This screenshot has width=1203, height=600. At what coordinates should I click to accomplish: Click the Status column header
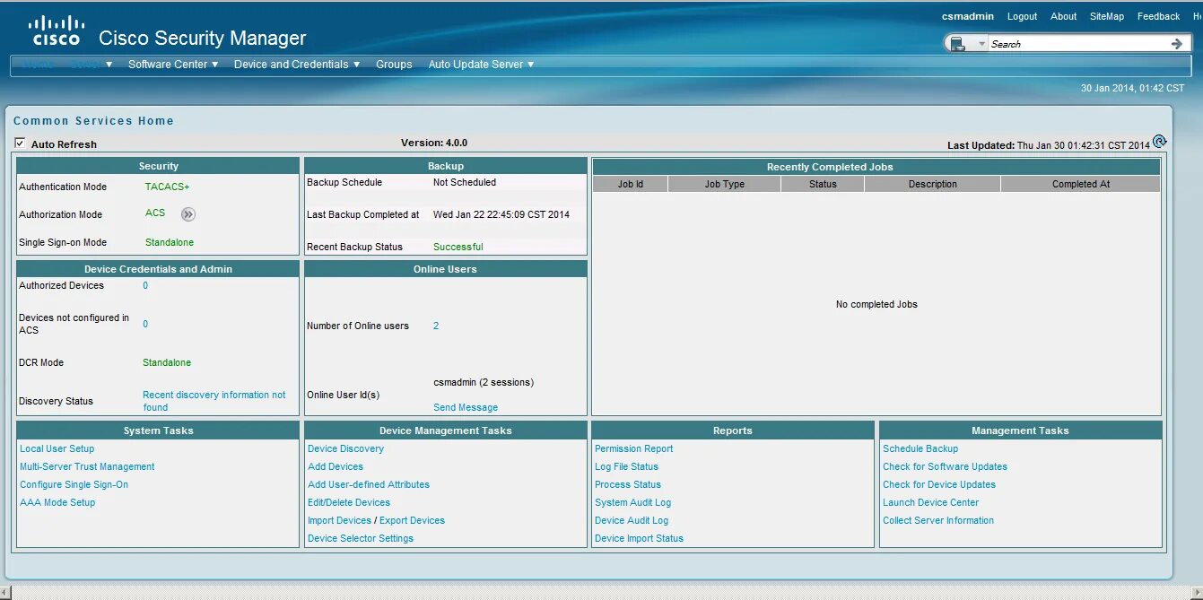tap(823, 184)
